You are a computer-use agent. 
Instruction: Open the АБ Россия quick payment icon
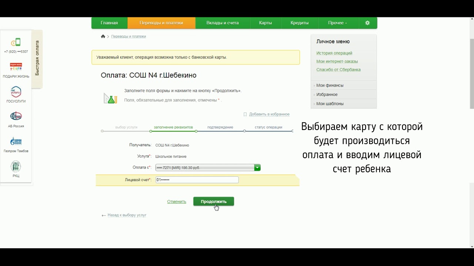click(16, 116)
